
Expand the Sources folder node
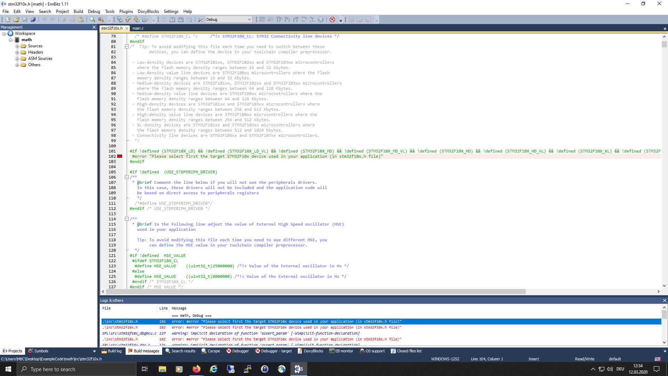(17, 46)
